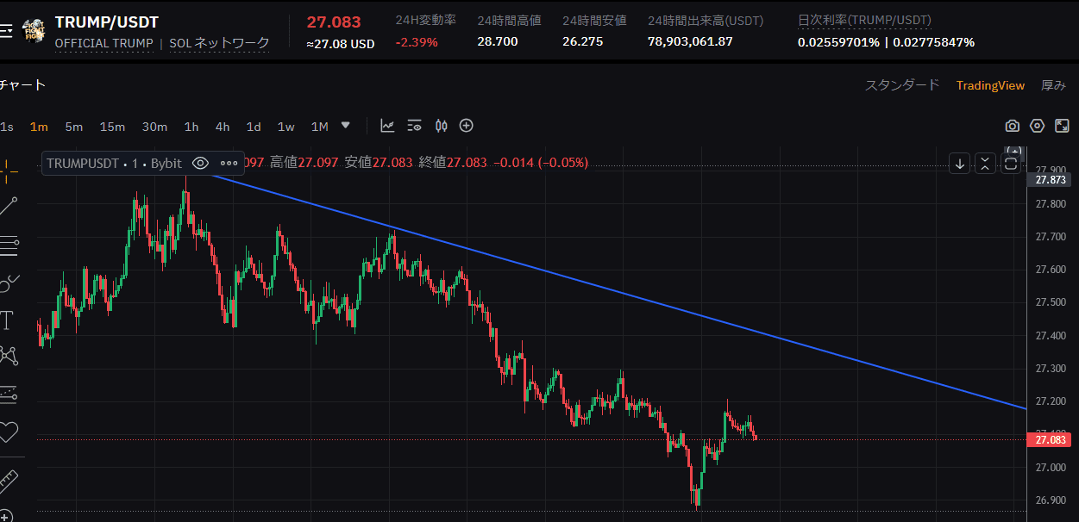This screenshot has width=1079, height=522.
Task: Open chart settings hexagon icon
Action: point(1037,126)
